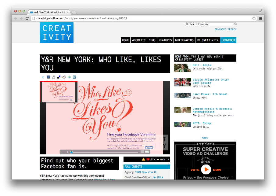Click the Who Like, Likes You main image
Viewport: 276px width, 196px height.
point(105,117)
